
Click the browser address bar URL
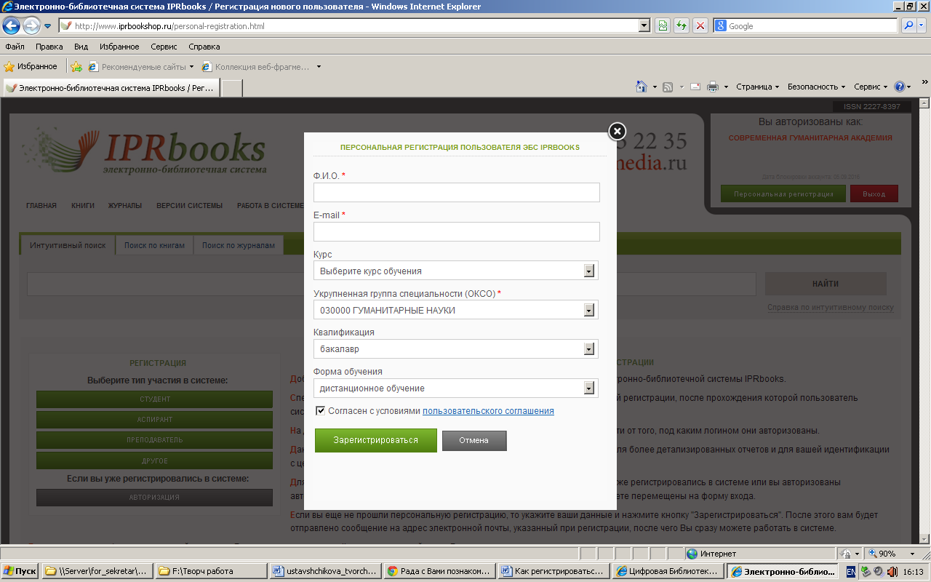349,25
